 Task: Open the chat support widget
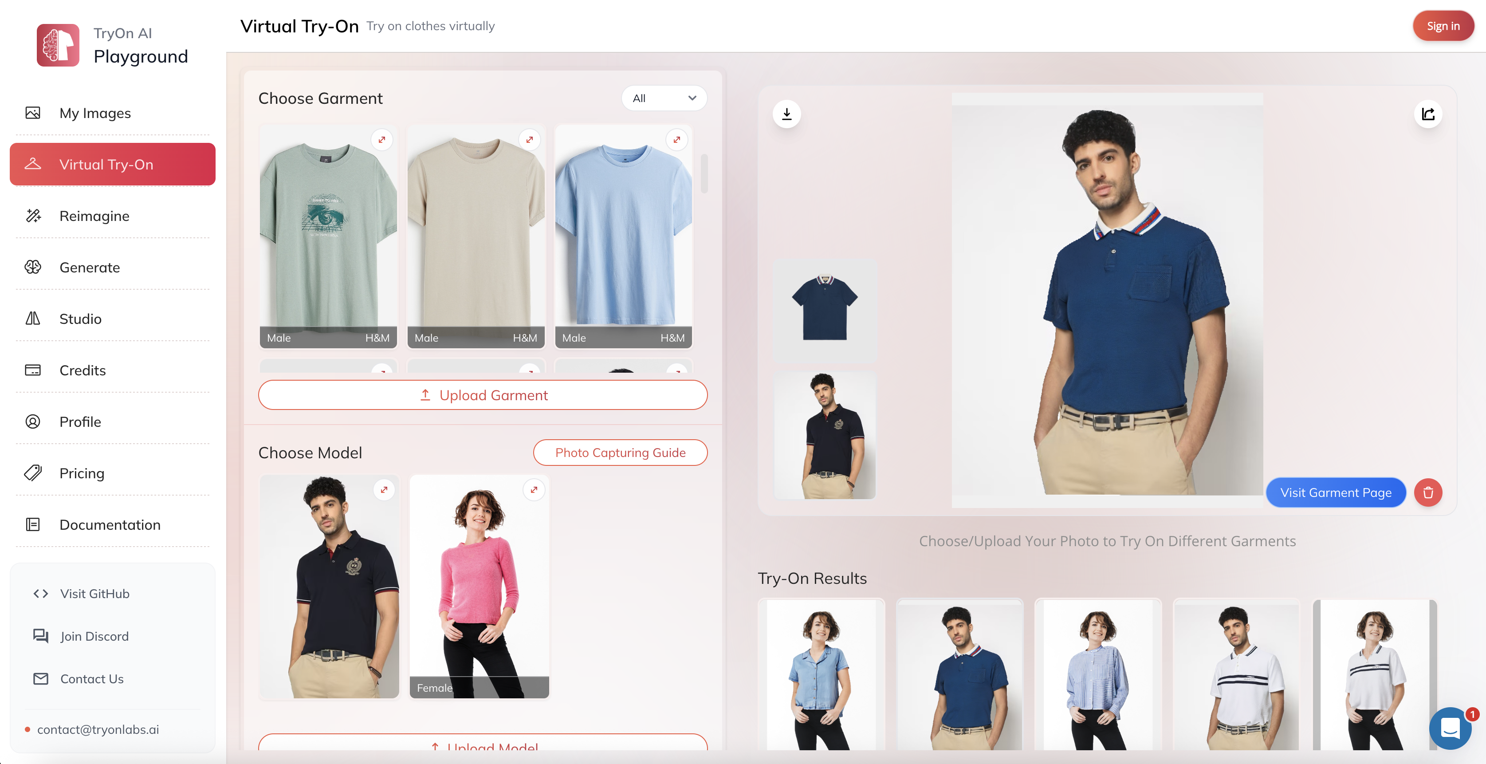[x=1450, y=728]
